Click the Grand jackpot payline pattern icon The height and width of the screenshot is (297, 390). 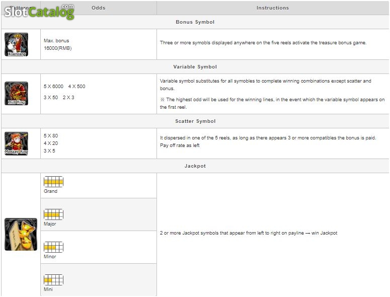[53, 182]
